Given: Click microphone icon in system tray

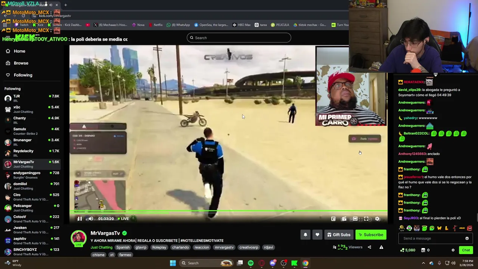Looking at the screenshot, I should click(439, 263).
